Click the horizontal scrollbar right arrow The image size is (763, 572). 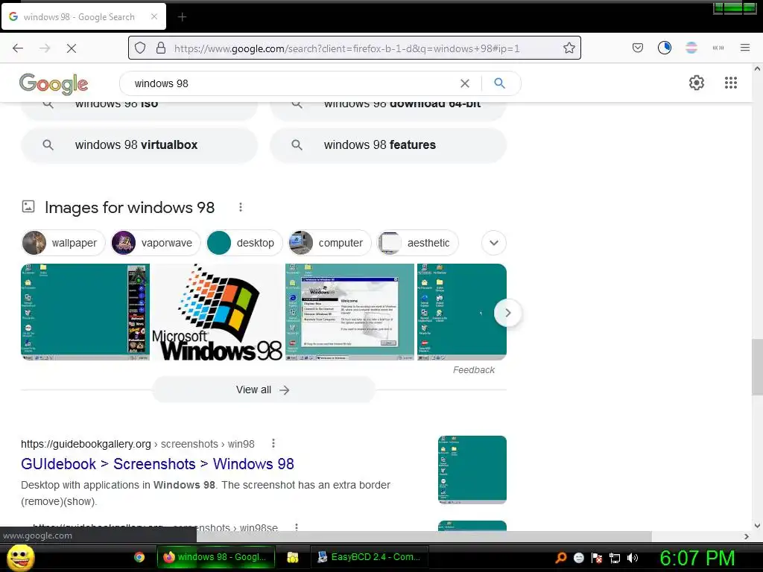(x=746, y=536)
